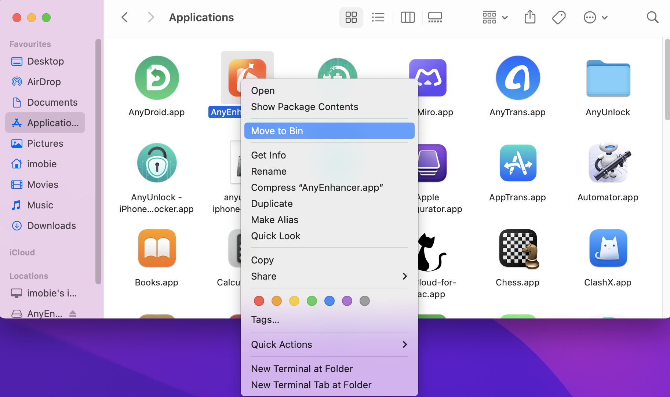Image resolution: width=670 pixels, height=397 pixels.
Task: Open Movies in the sidebar
Action: coord(45,185)
